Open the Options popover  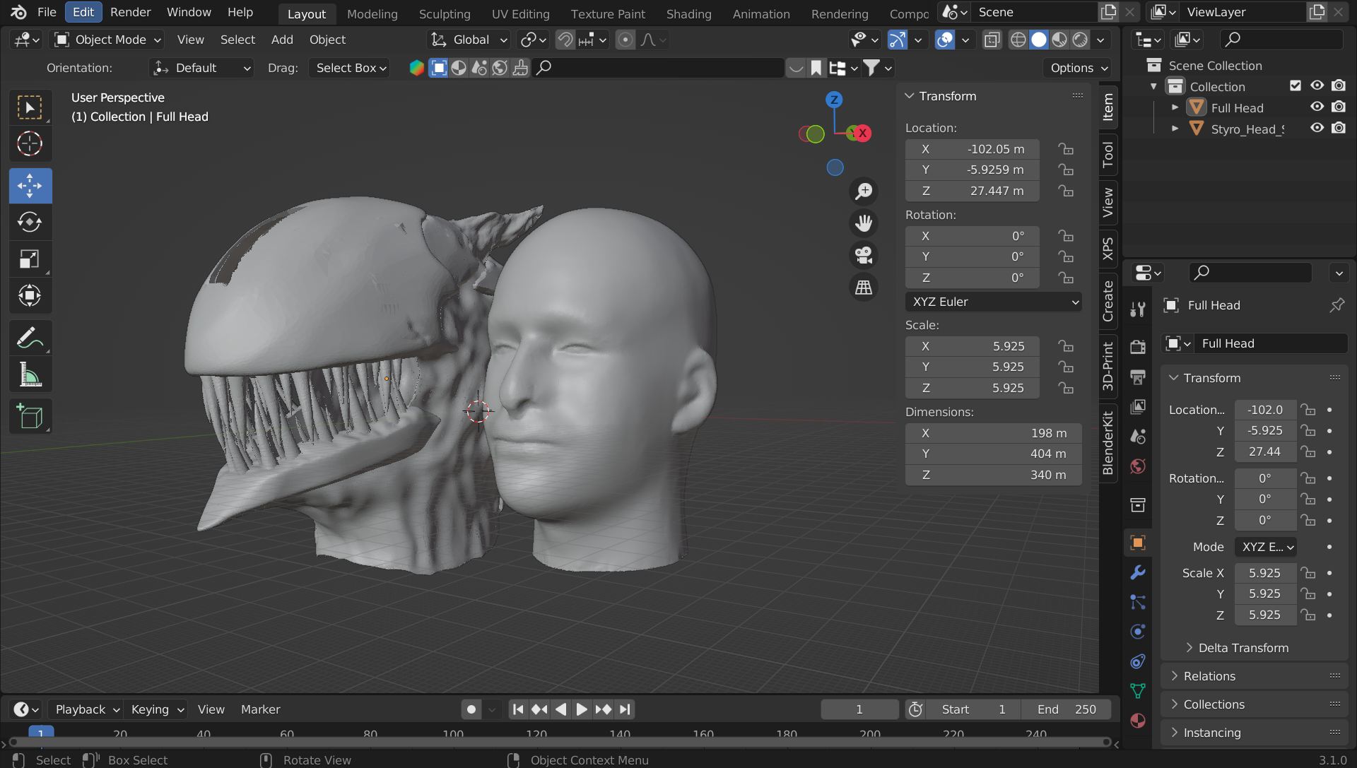1077,68
